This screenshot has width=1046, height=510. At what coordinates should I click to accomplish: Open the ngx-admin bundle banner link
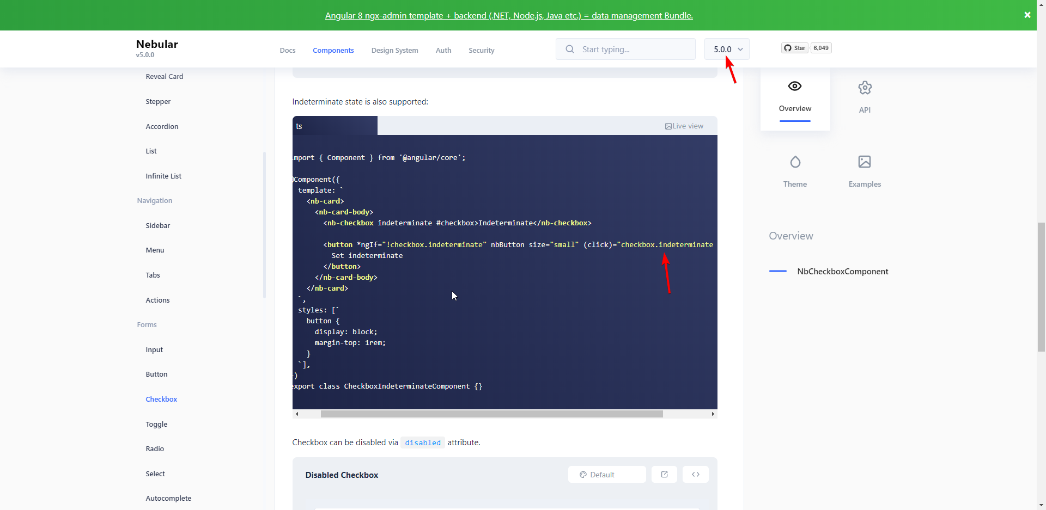[x=509, y=15]
